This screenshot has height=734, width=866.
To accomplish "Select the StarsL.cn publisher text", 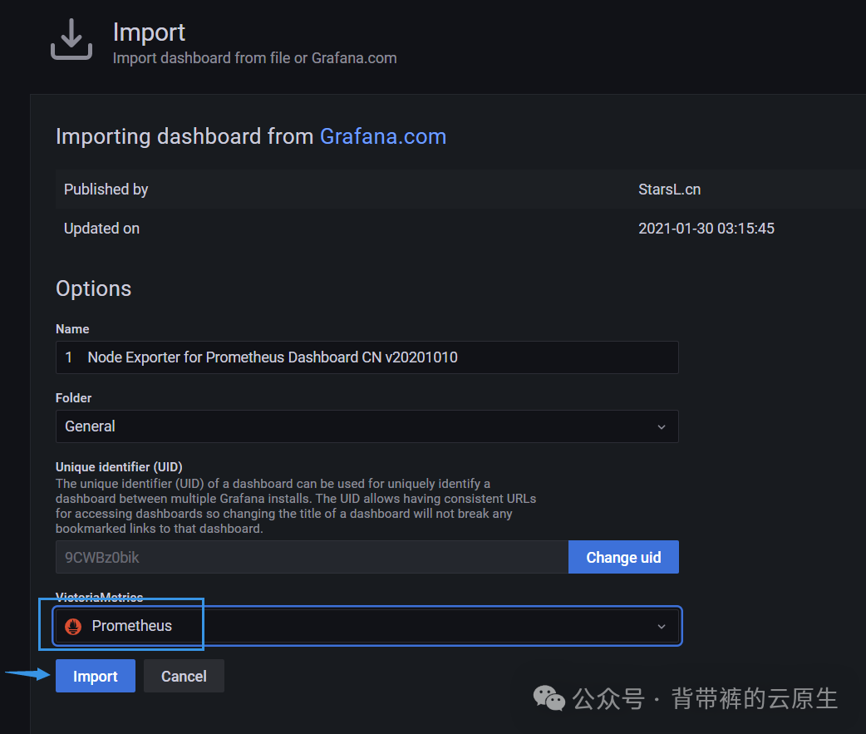I will pos(669,190).
